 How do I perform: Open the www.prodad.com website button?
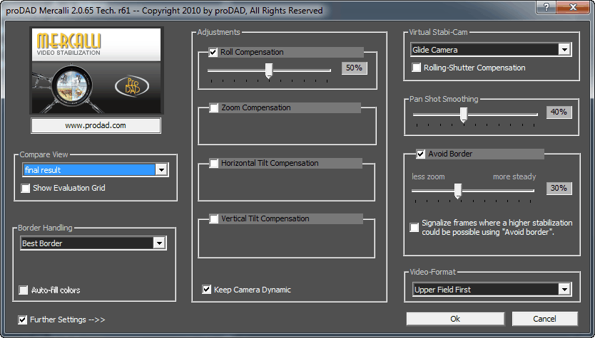click(x=96, y=126)
